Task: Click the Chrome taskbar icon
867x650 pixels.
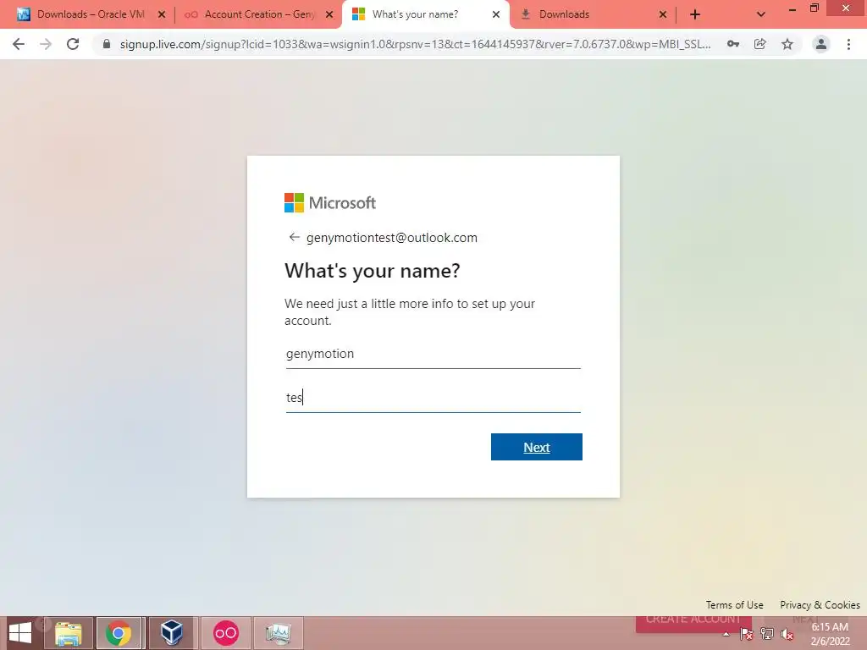Action: click(119, 633)
